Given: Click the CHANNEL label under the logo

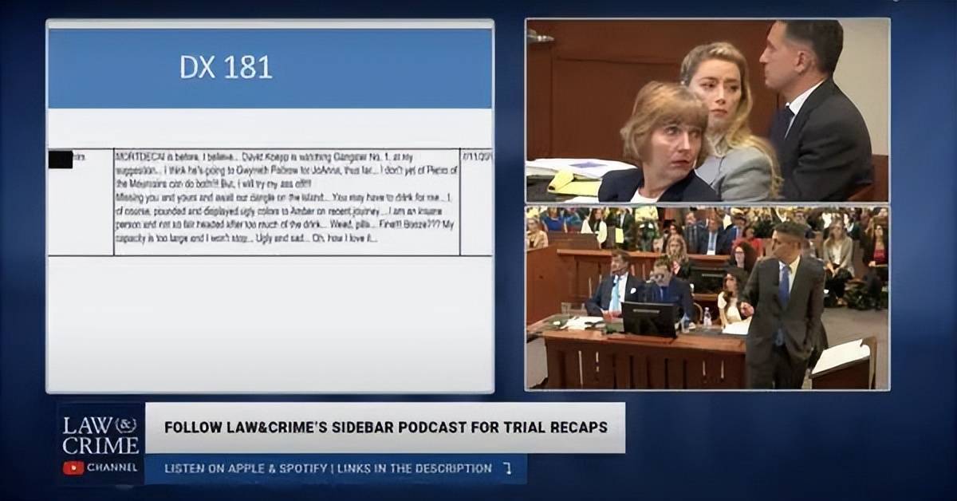Looking at the screenshot, I should [111, 468].
